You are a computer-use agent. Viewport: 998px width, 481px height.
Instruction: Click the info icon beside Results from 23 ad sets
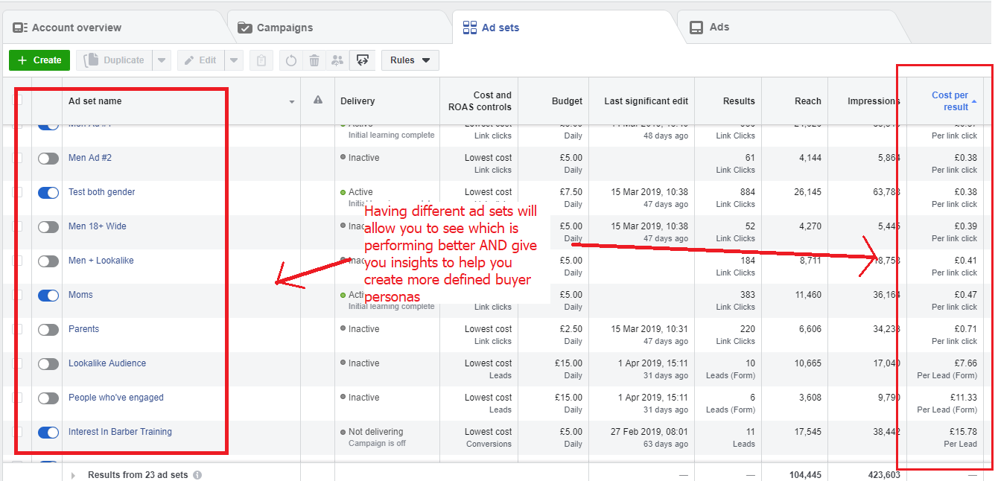(197, 475)
